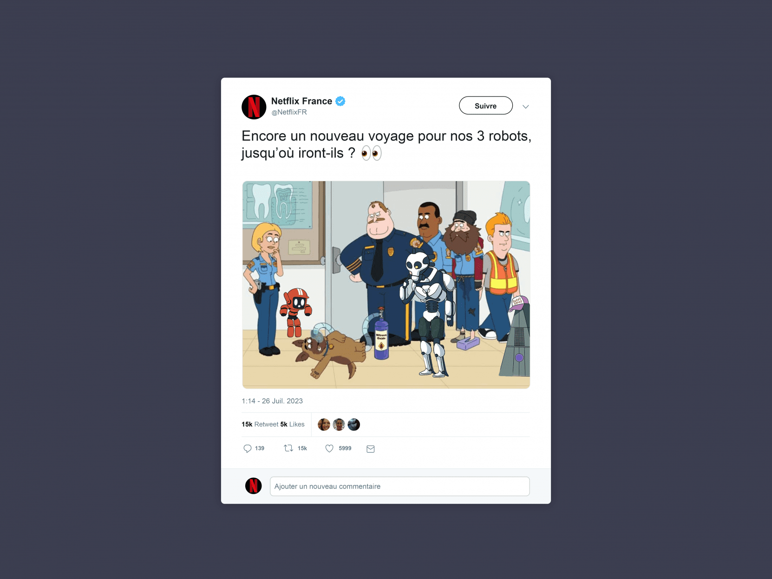Click the Suivre follow button
This screenshot has width=772, height=579.
pos(486,105)
